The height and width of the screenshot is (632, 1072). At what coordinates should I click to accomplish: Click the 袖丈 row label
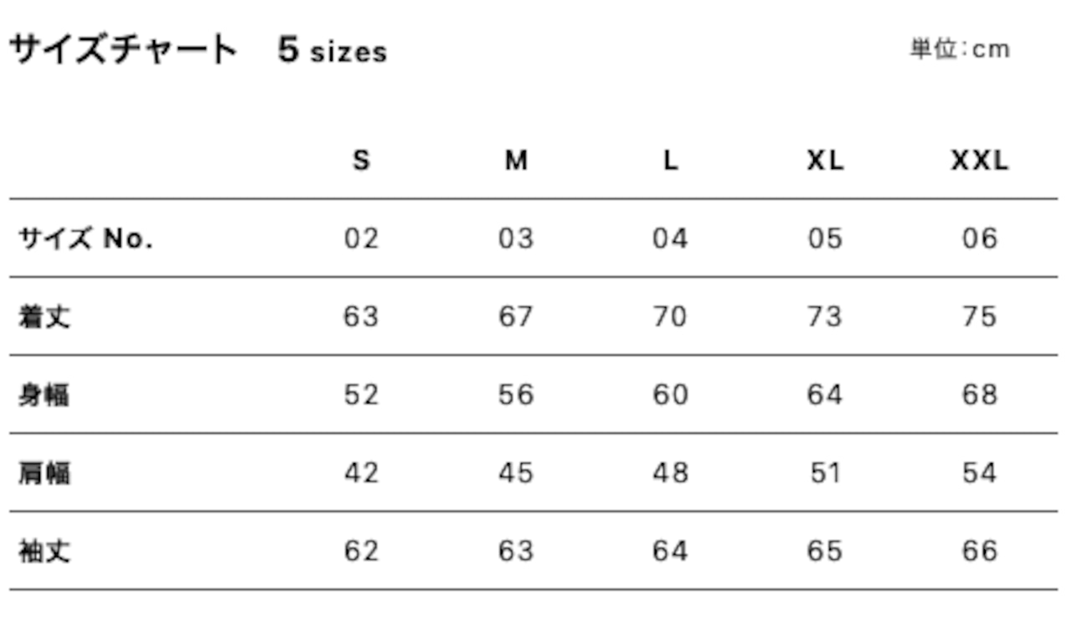tap(44, 552)
